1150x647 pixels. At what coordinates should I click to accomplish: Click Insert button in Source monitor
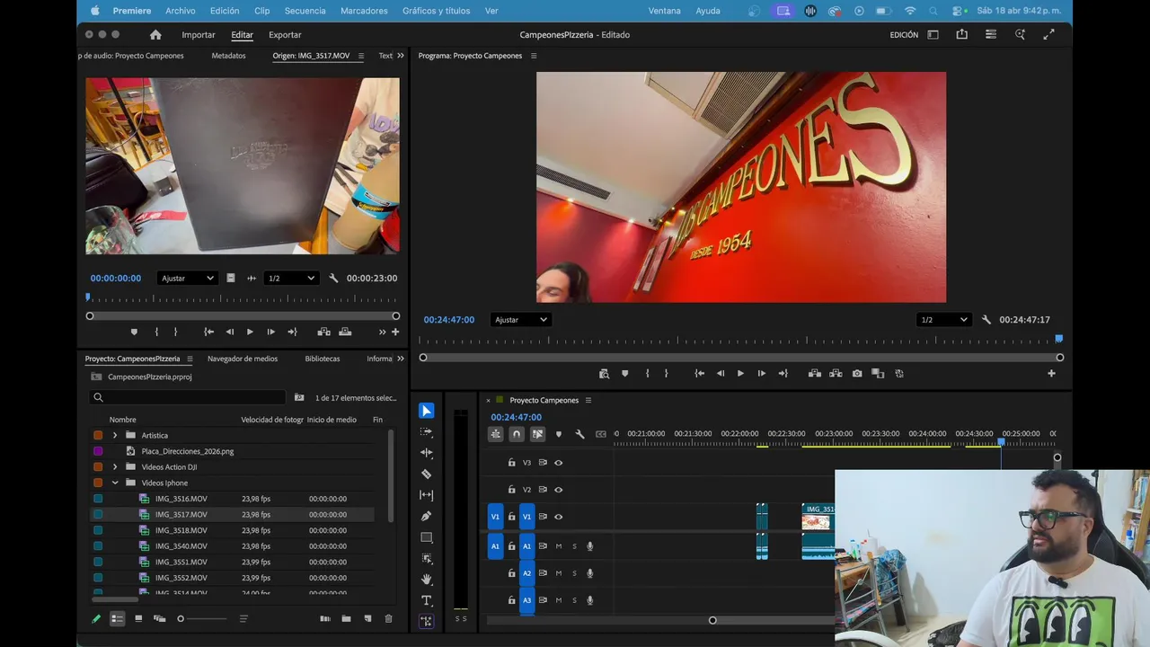(x=323, y=332)
